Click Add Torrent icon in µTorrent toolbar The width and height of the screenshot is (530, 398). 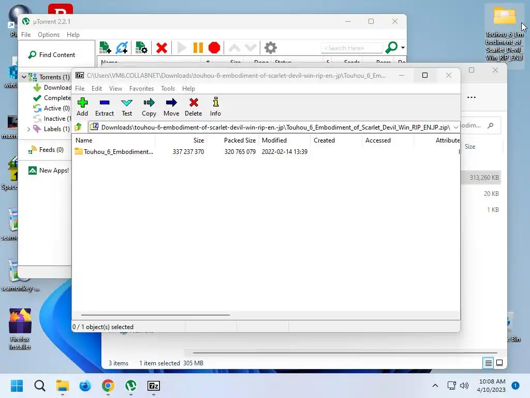(x=105, y=48)
